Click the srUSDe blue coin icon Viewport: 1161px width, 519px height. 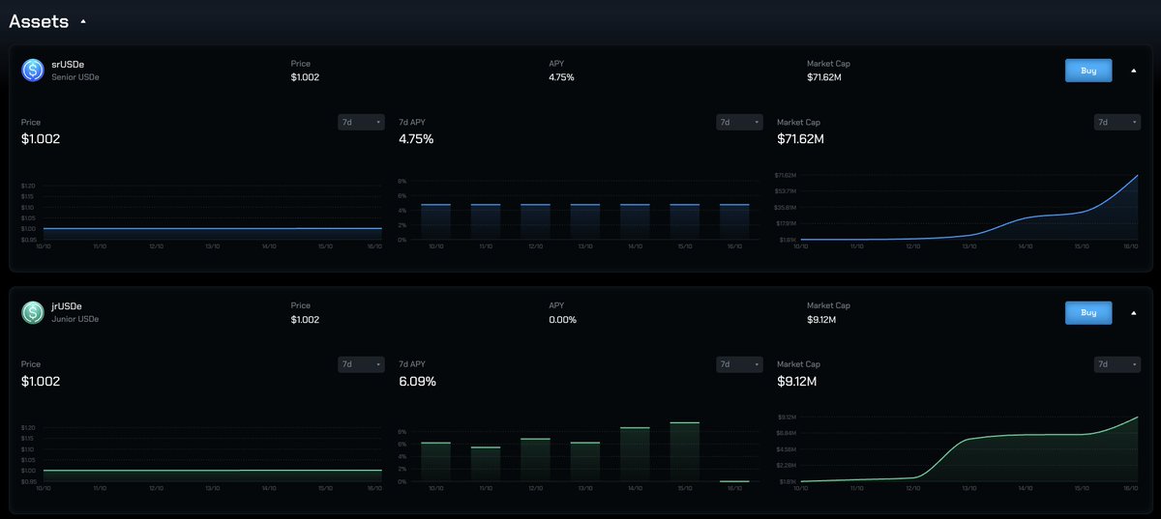tap(34, 70)
